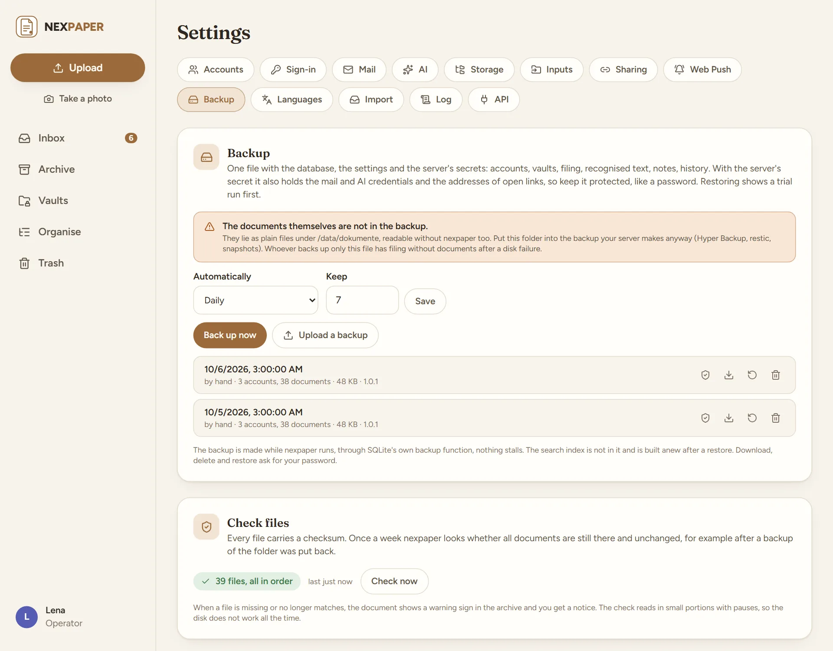Click the 10/6/2026, 3:00:00 AM backup entry

[x=495, y=375]
